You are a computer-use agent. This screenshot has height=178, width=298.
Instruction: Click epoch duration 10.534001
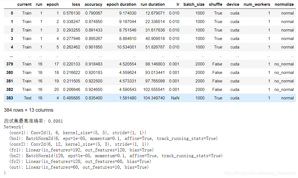coord(127,47)
